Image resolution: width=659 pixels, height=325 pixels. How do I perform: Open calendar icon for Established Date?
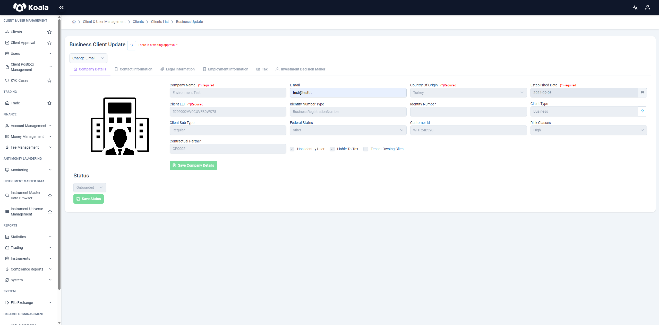click(x=643, y=93)
